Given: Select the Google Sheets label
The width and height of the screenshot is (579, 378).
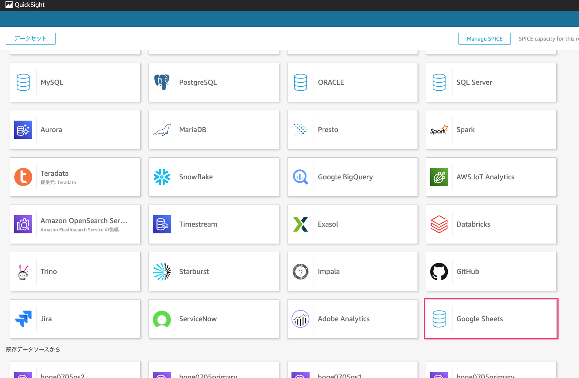Looking at the screenshot, I should (480, 319).
